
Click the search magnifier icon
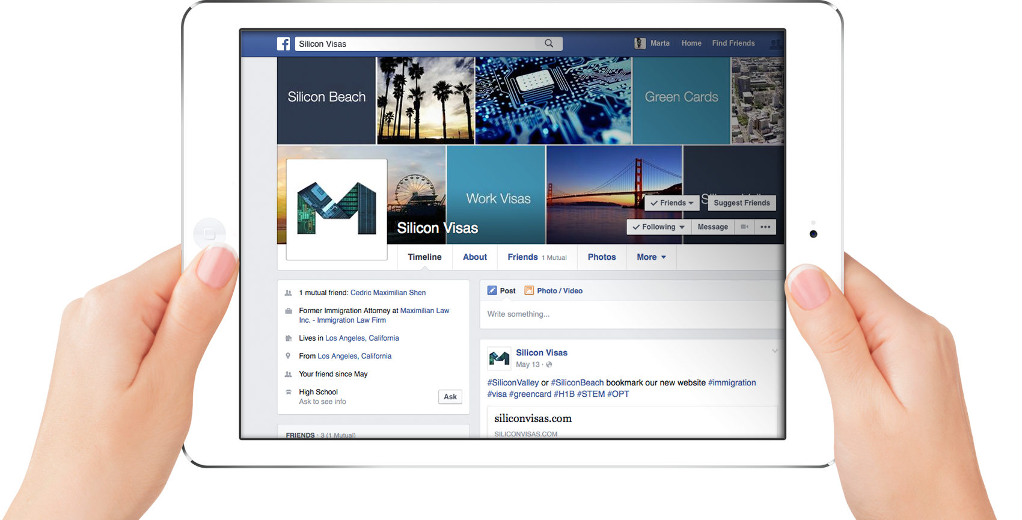coord(549,43)
